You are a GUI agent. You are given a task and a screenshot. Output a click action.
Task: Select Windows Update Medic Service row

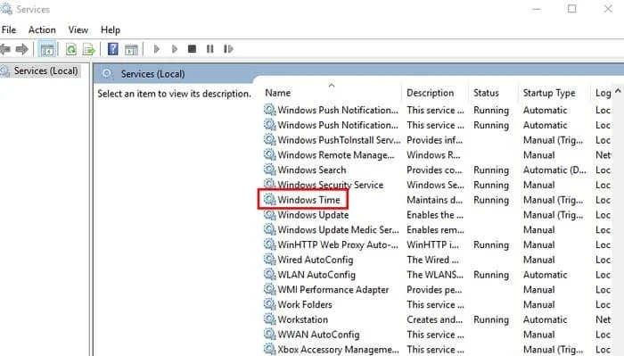pos(338,230)
